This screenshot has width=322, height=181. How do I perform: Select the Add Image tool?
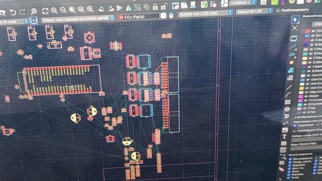pyautogui.click(x=285, y=130)
